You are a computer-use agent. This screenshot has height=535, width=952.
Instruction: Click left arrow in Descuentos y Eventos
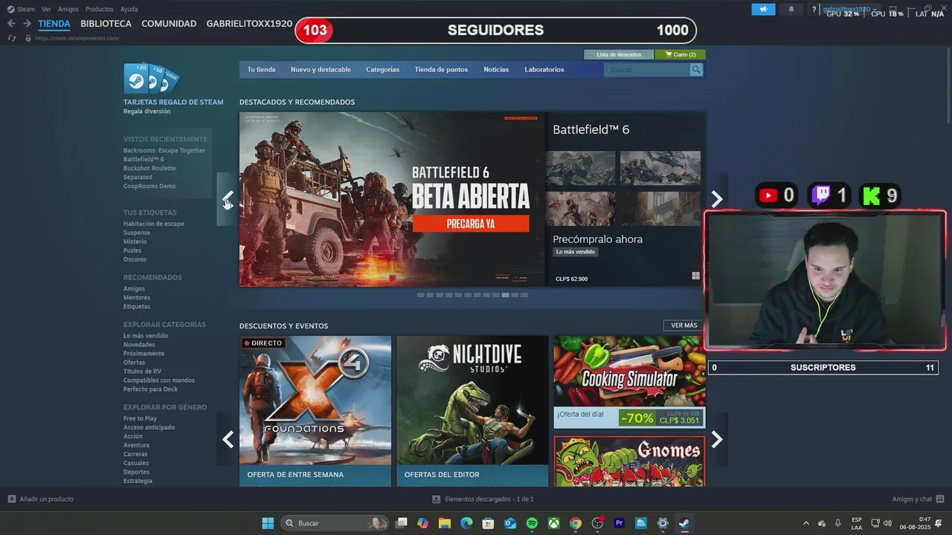pos(228,439)
